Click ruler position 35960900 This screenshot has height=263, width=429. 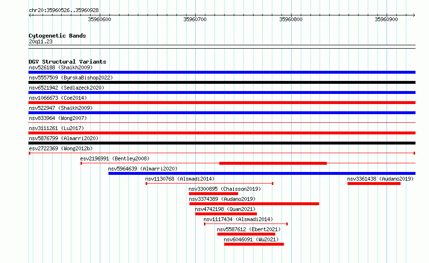click(x=386, y=19)
